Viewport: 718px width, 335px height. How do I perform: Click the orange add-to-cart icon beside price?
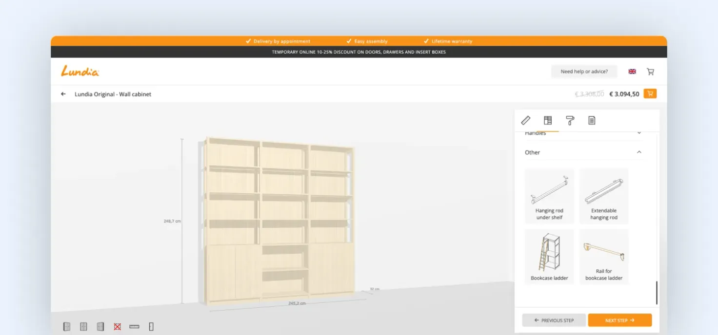(650, 93)
